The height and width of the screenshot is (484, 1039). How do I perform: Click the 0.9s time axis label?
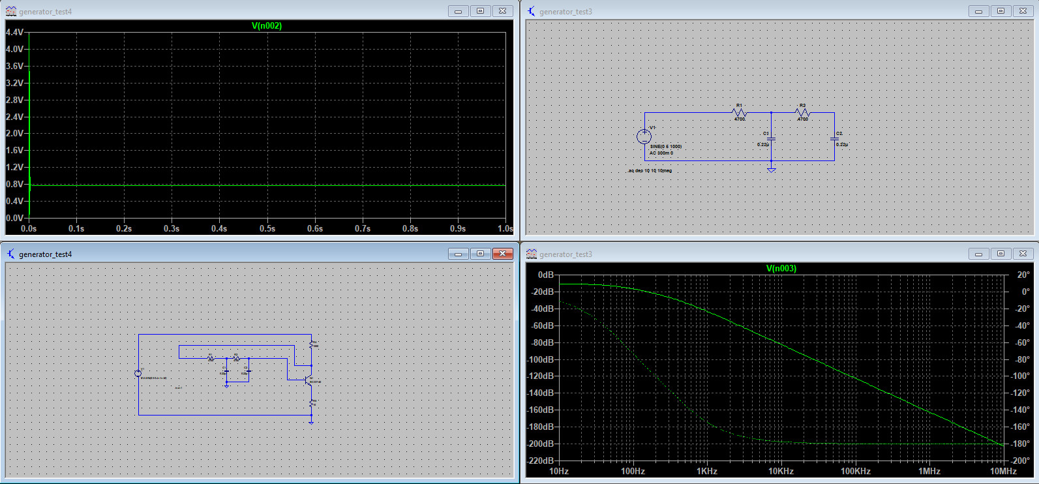(x=458, y=228)
